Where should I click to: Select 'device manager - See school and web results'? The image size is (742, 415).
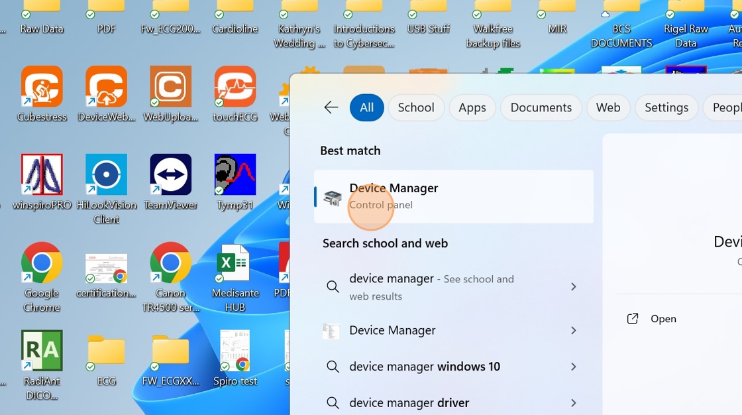click(x=431, y=287)
